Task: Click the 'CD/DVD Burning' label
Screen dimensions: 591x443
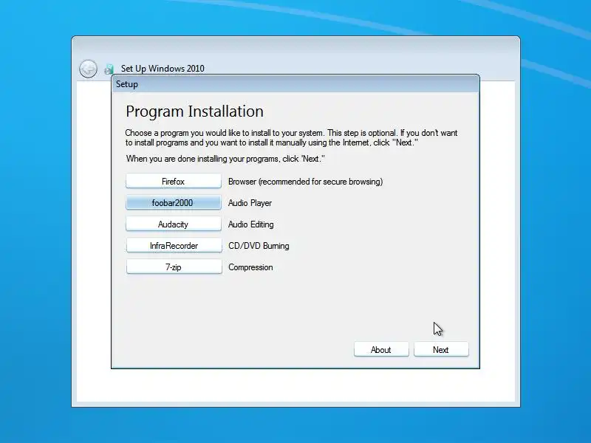Action: [259, 246]
